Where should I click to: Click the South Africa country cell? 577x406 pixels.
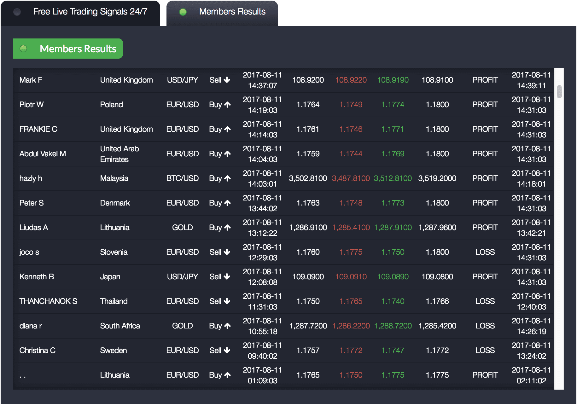click(x=120, y=326)
